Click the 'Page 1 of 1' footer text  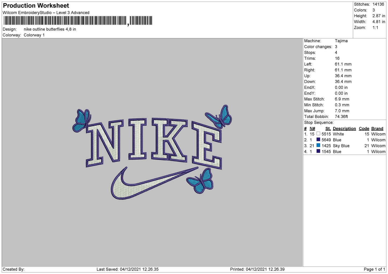click(374, 269)
